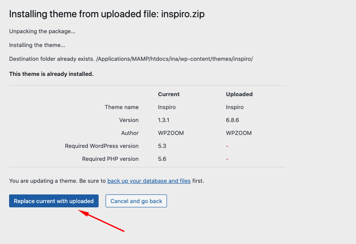356x244 pixels.
Task: Click the Author row label
Action: click(x=130, y=133)
